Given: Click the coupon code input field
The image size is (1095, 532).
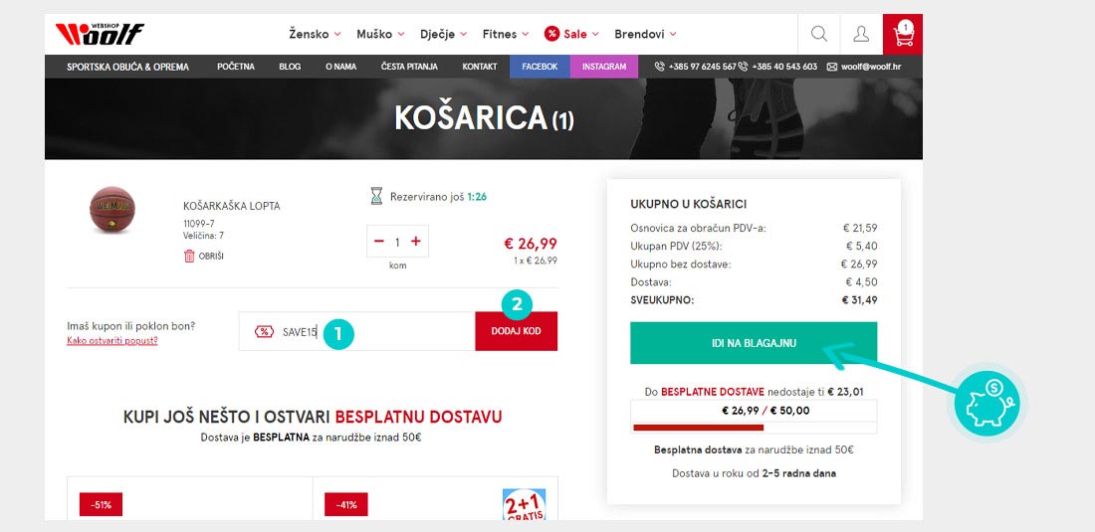Looking at the screenshot, I should tap(356, 331).
